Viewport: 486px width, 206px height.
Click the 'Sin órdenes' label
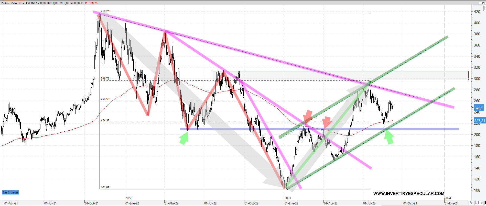pos(10,192)
